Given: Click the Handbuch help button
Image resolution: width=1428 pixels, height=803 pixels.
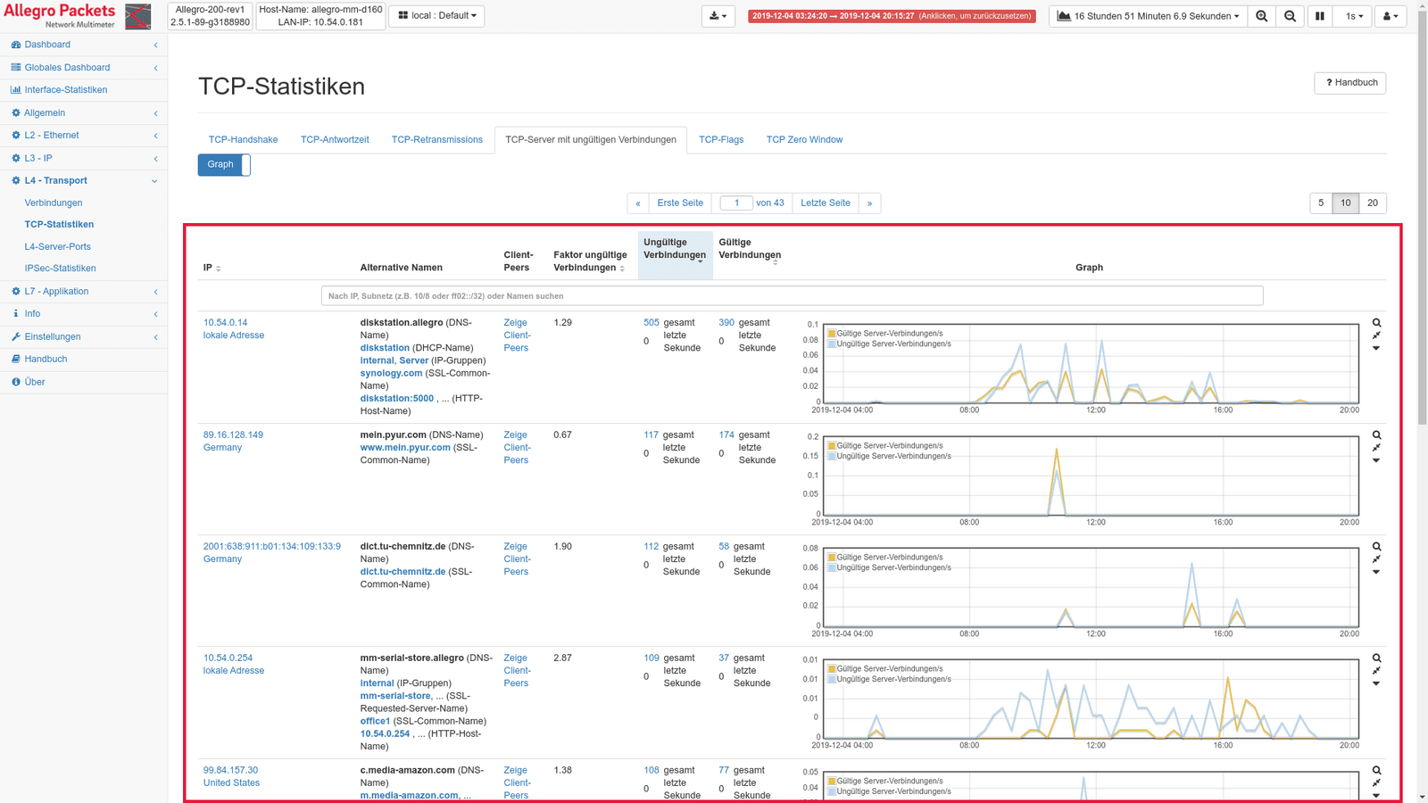Looking at the screenshot, I should tap(1349, 83).
